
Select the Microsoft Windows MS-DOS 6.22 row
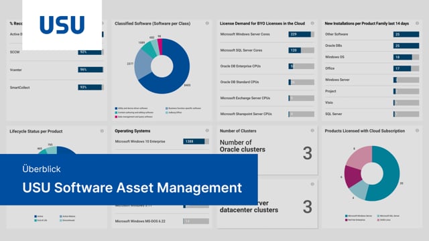coord(162,221)
